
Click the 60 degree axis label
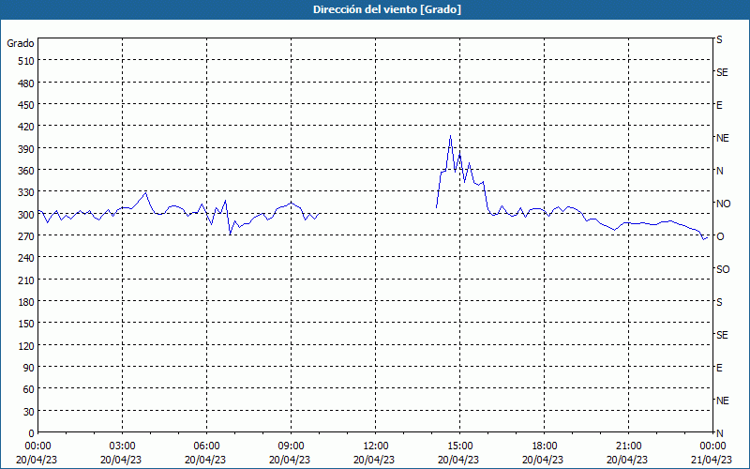coord(29,389)
